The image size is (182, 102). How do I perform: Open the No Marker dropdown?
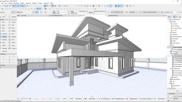tap(135, 12)
